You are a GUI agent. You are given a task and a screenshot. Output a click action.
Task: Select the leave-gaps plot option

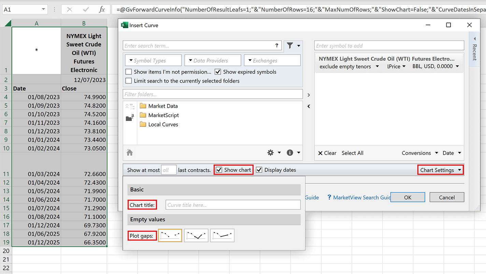pyautogui.click(x=170, y=235)
